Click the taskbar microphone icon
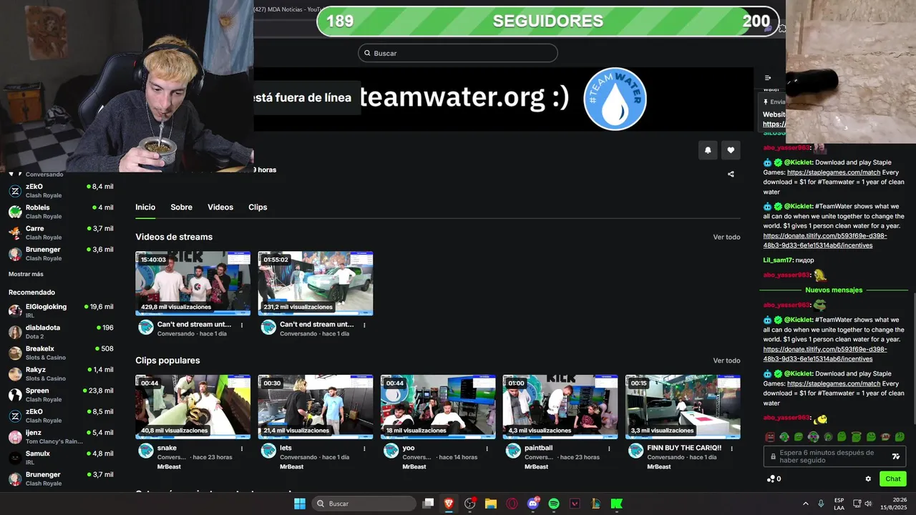Screen dimensions: 916x515 [821, 504]
